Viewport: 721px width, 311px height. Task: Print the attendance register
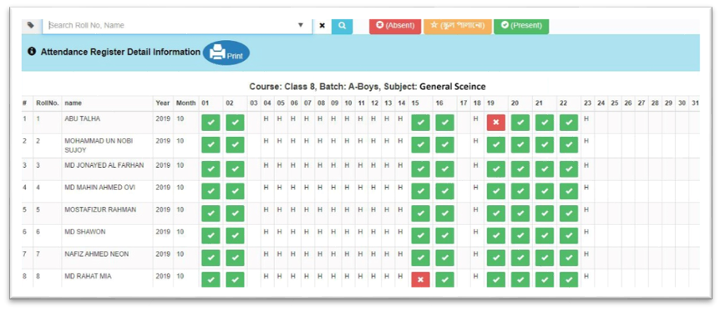226,53
